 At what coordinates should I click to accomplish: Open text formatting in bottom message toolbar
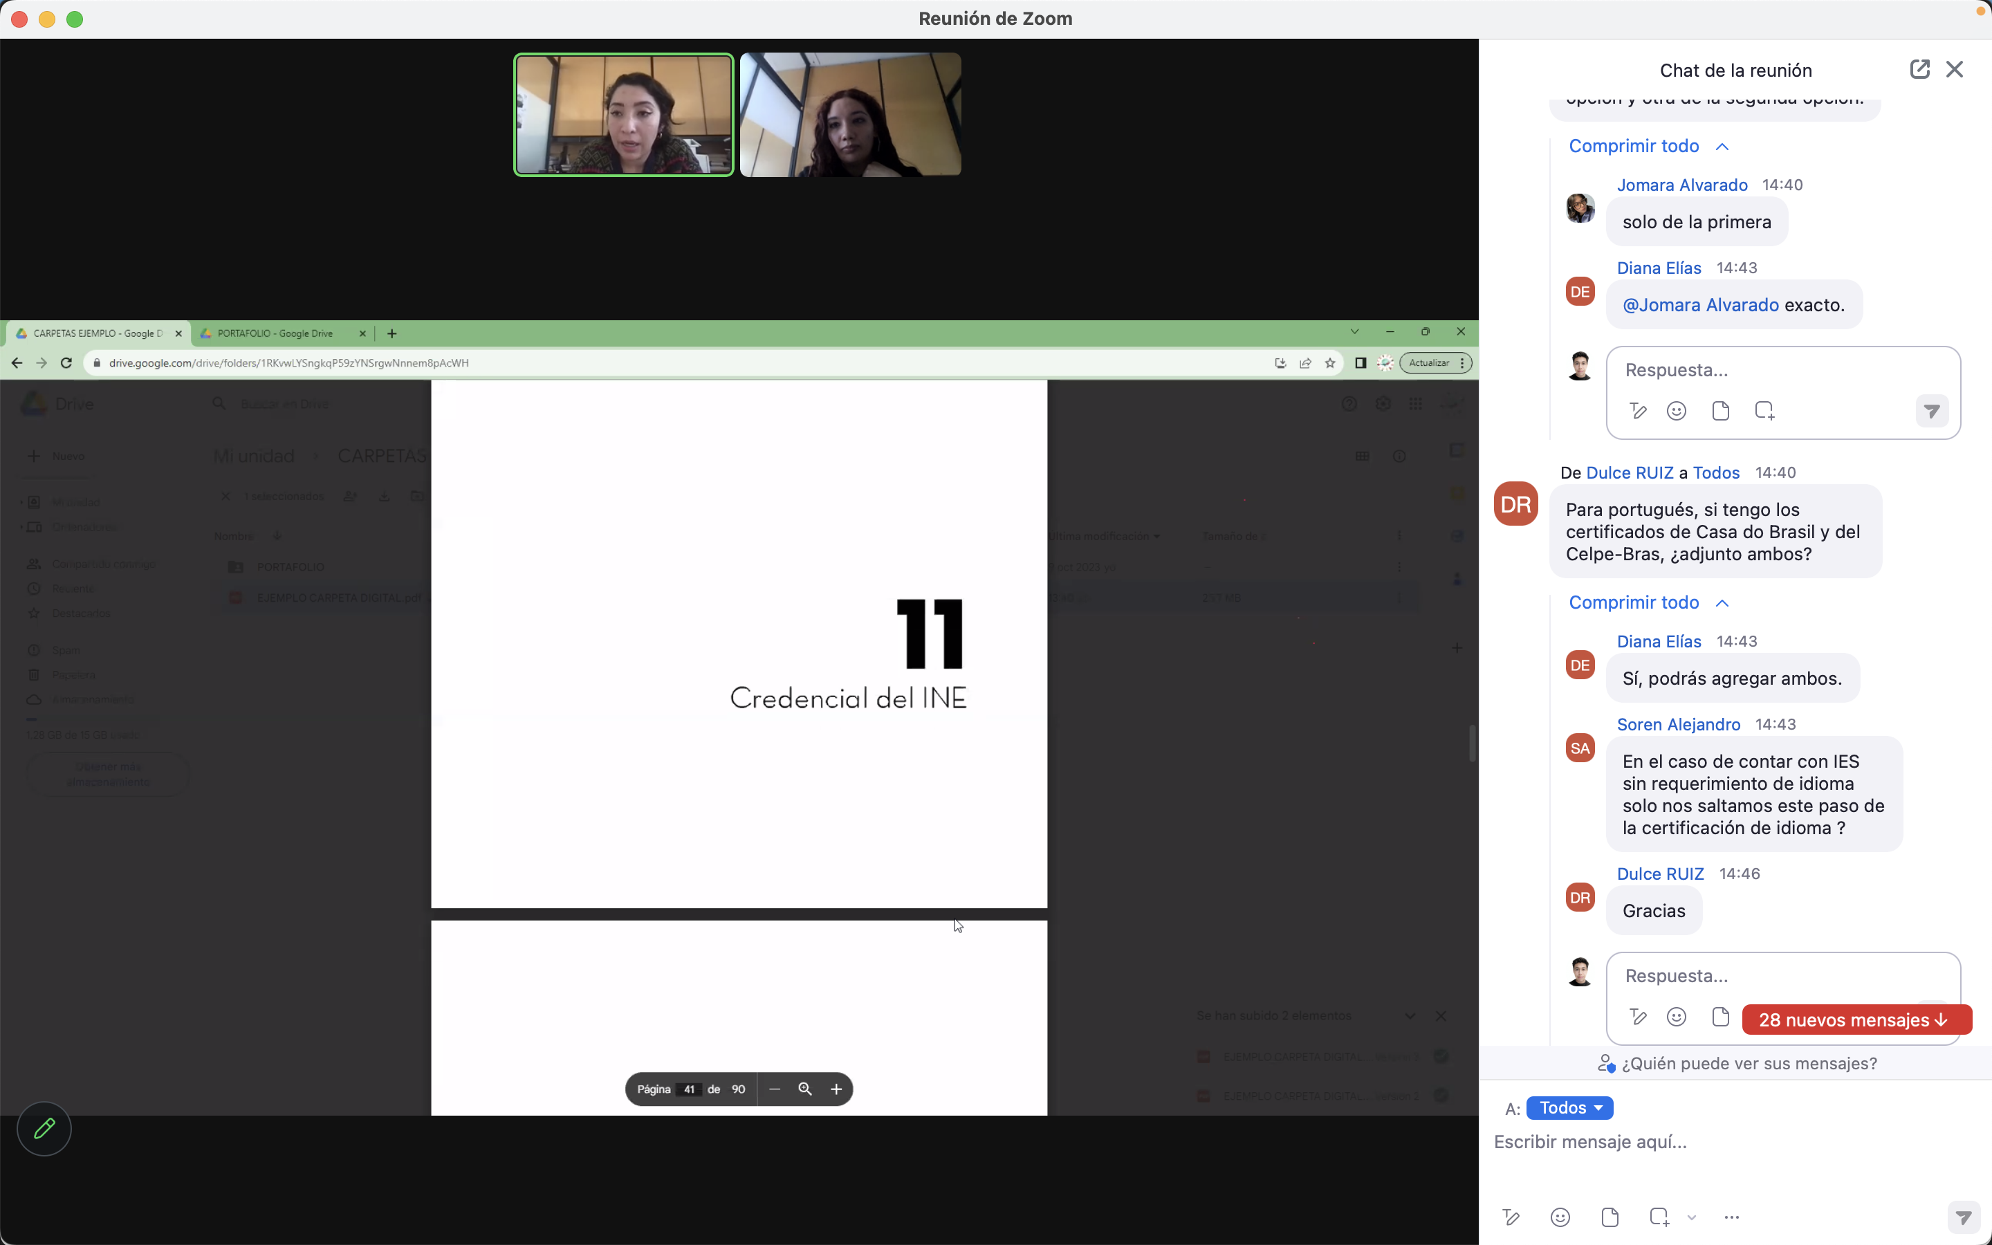pos(1511,1217)
